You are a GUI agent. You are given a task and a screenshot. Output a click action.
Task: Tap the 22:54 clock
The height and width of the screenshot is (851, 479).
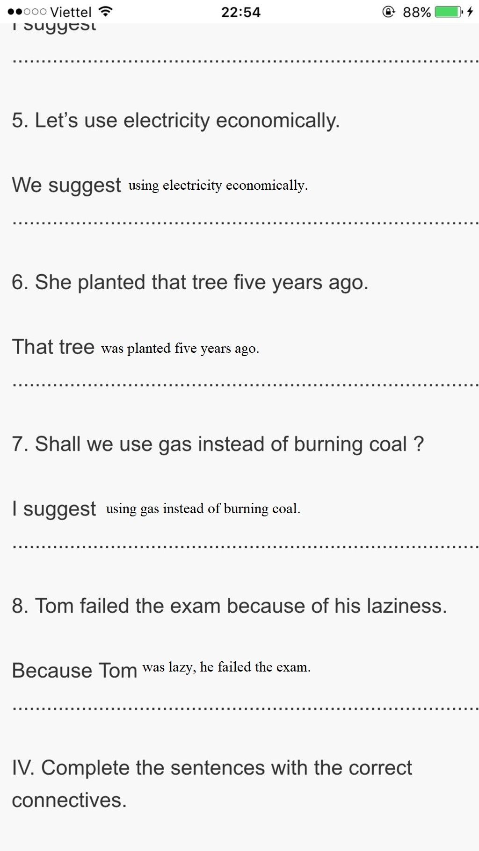pos(240,12)
